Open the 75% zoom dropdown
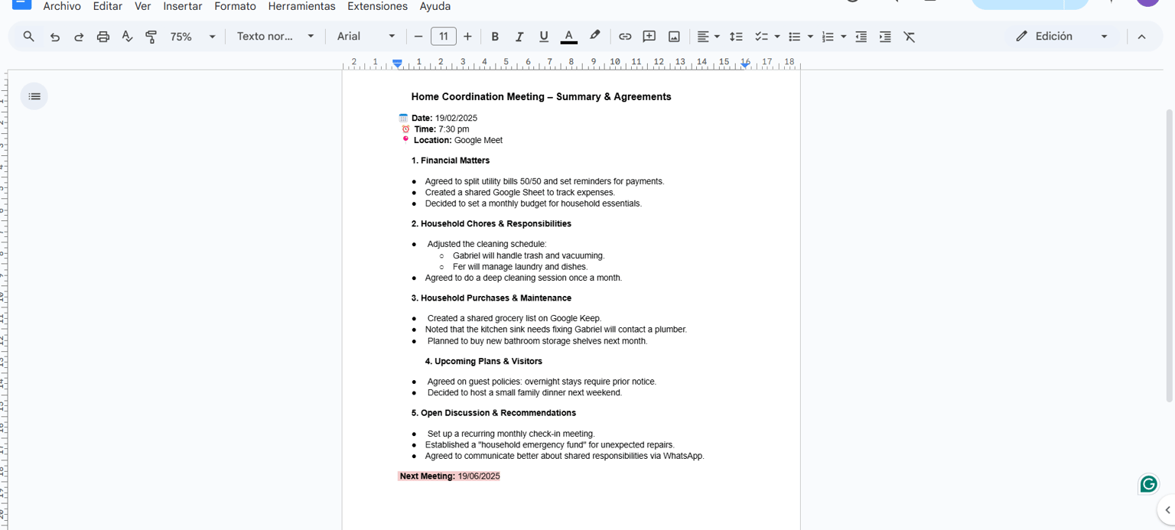Image resolution: width=1175 pixels, height=530 pixels. tap(193, 37)
